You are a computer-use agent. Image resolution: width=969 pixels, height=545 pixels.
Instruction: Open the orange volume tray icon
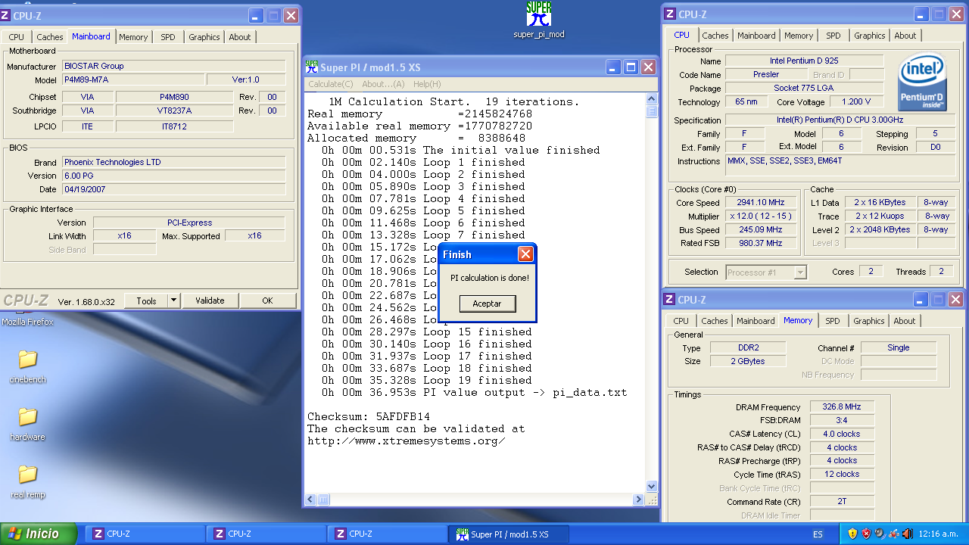coord(907,534)
